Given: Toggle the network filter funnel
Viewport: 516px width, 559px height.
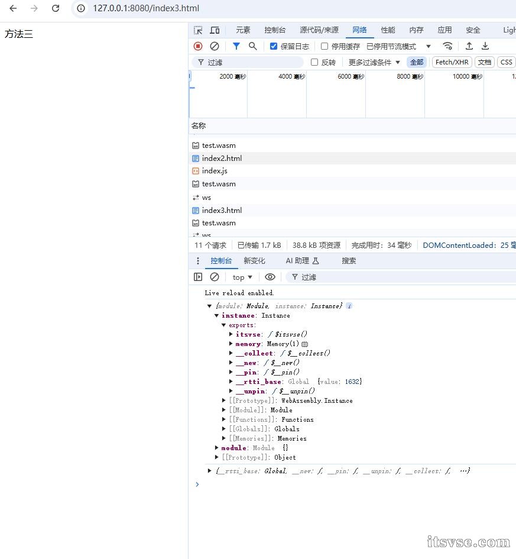Looking at the screenshot, I should tap(236, 46).
